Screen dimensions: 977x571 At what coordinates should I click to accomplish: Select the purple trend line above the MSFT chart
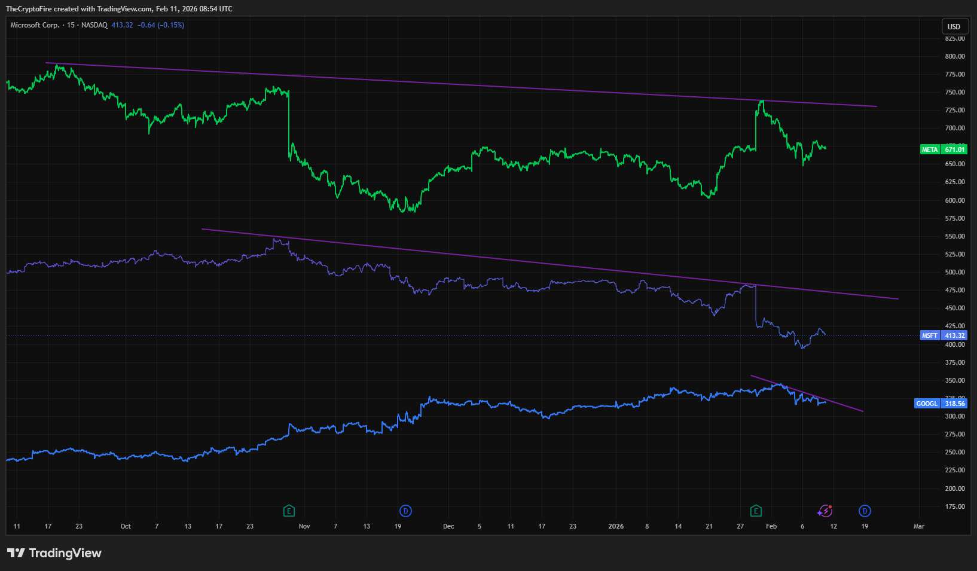(550, 264)
